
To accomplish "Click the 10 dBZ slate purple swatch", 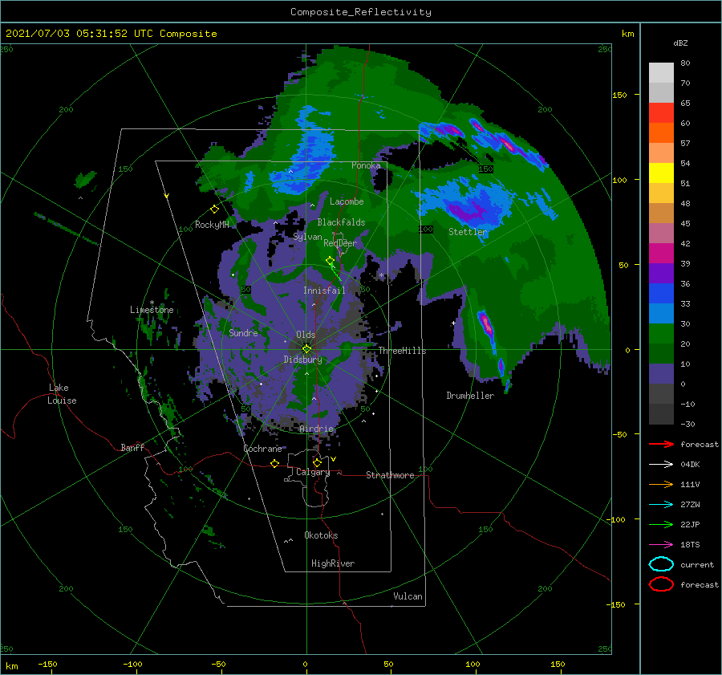I will (x=661, y=374).
